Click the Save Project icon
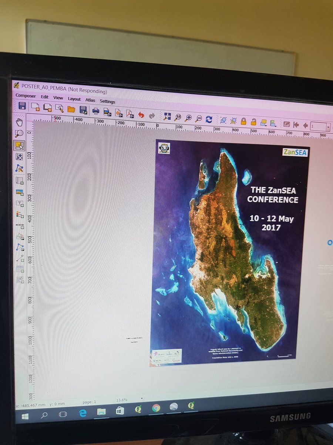The width and height of the screenshot is (333, 445). click(22, 106)
